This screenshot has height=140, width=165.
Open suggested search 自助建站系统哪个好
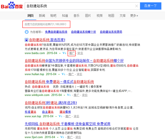click(x=83, y=32)
